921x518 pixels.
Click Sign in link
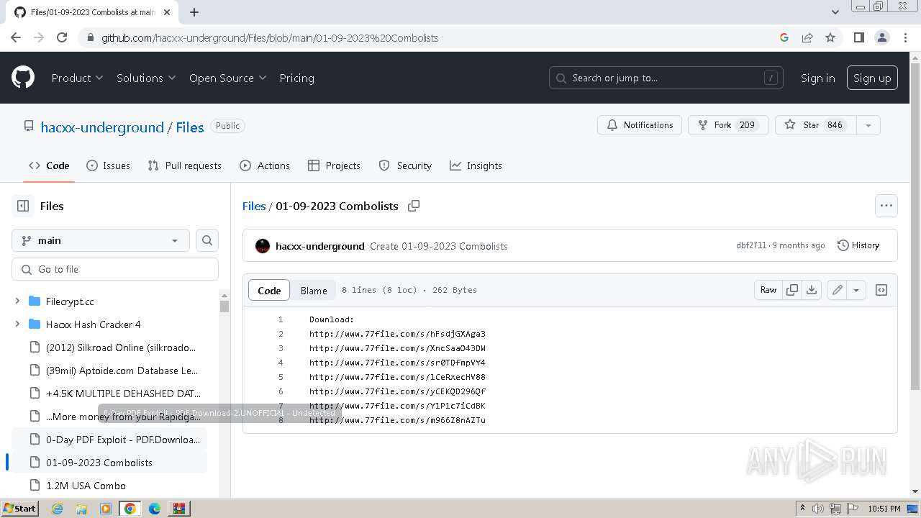(x=817, y=78)
